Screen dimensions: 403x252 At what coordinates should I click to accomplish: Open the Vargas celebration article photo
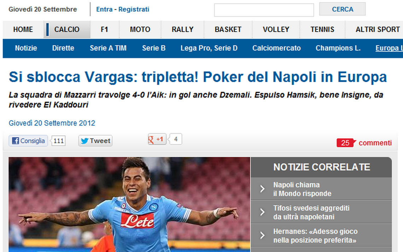(129, 205)
